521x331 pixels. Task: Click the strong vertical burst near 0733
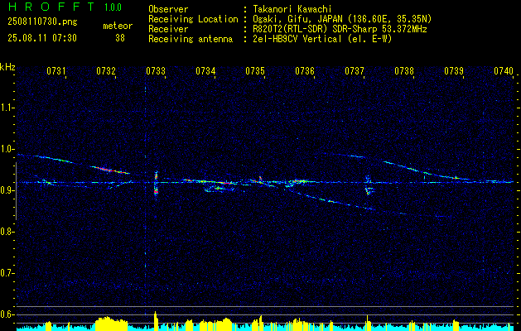pos(156,183)
